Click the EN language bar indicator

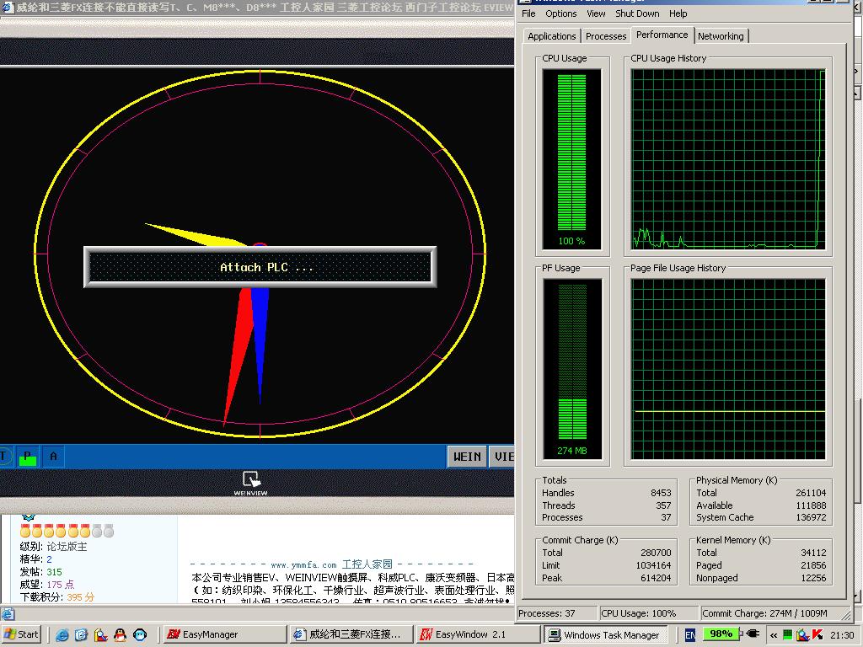[690, 634]
